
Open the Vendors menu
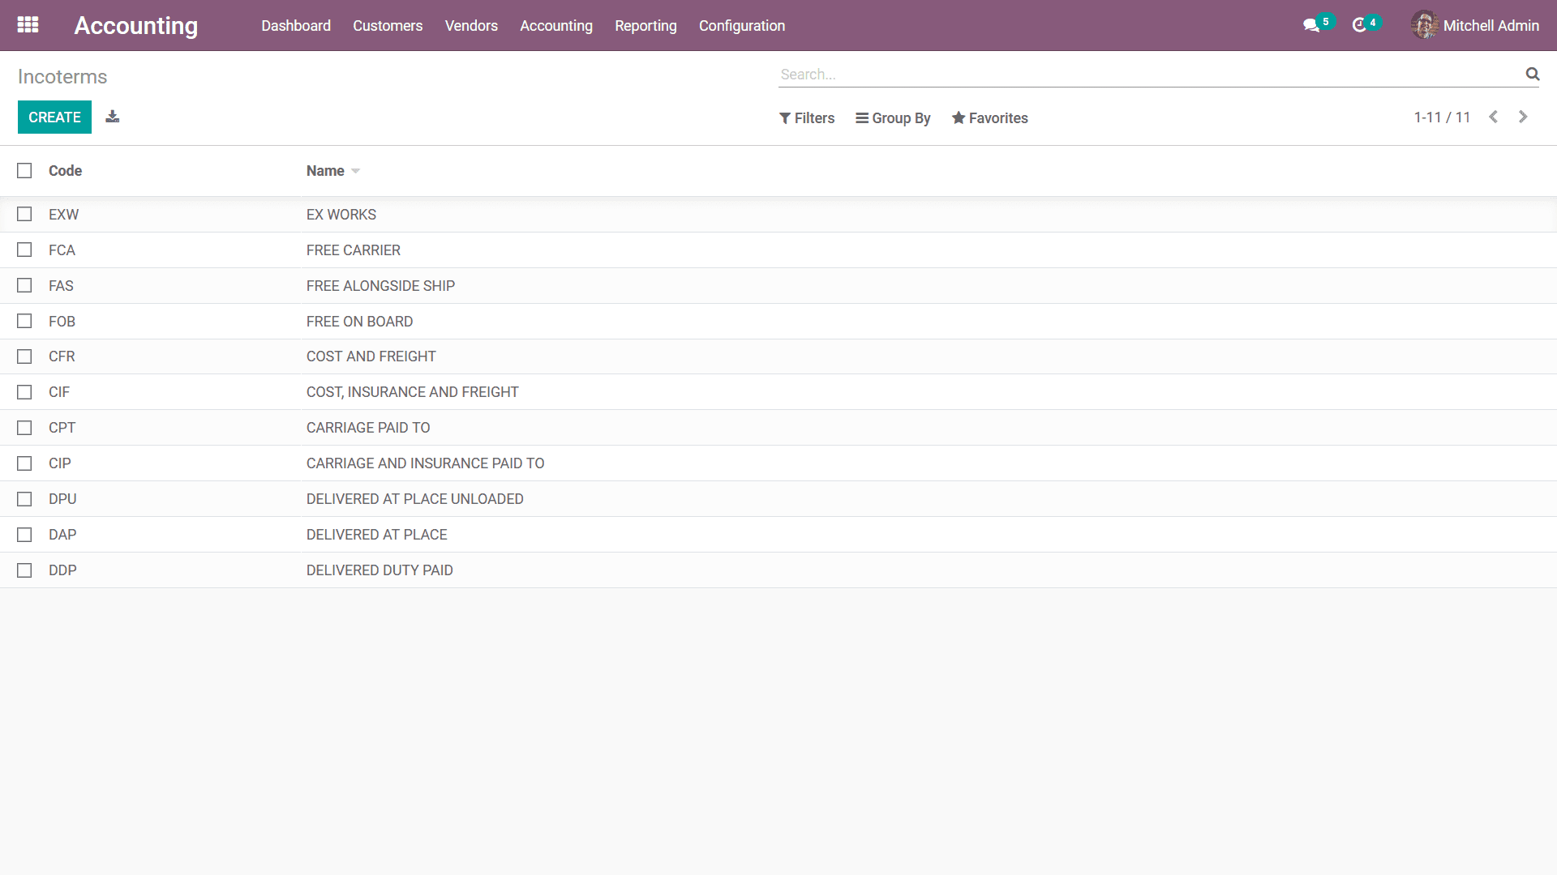click(471, 26)
